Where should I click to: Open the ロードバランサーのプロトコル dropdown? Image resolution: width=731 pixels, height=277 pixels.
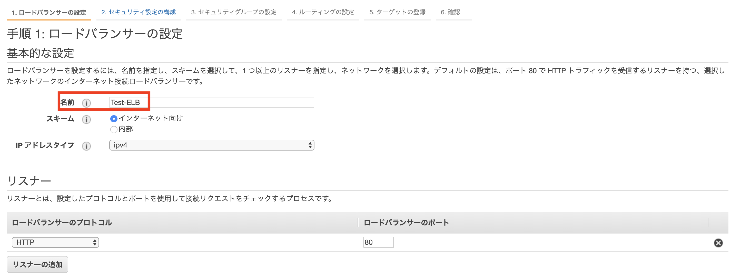pyautogui.click(x=55, y=242)
